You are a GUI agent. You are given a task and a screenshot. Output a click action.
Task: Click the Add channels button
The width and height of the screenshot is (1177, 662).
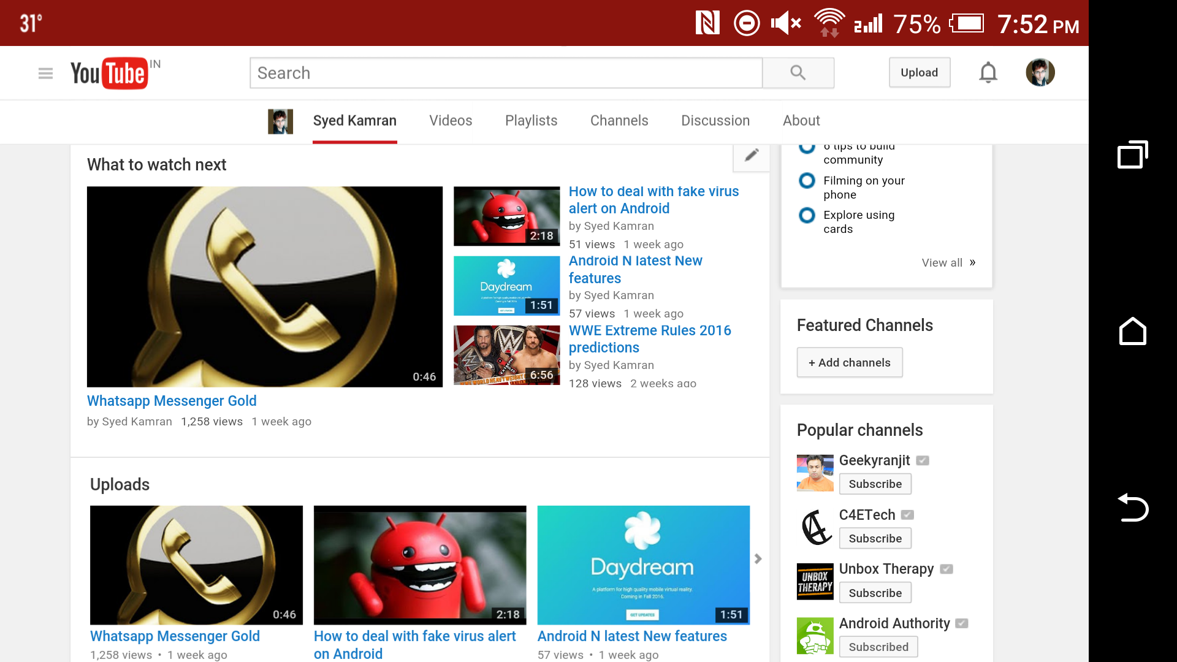click(849, 363)
